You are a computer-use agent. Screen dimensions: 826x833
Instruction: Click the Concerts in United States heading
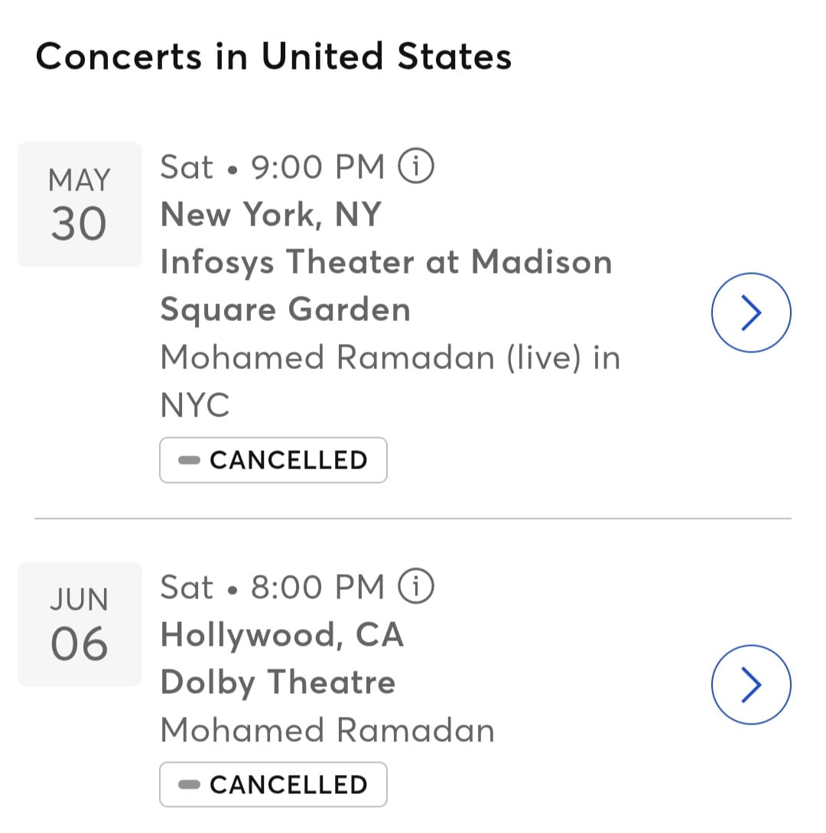273,57
